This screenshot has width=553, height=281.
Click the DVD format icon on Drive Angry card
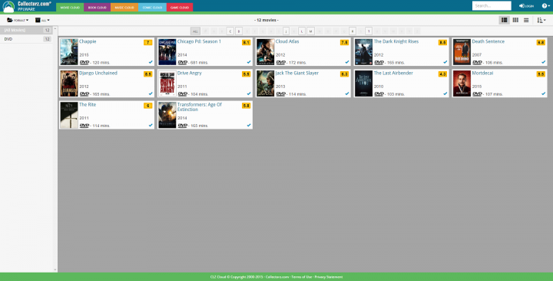click(182, 94)
